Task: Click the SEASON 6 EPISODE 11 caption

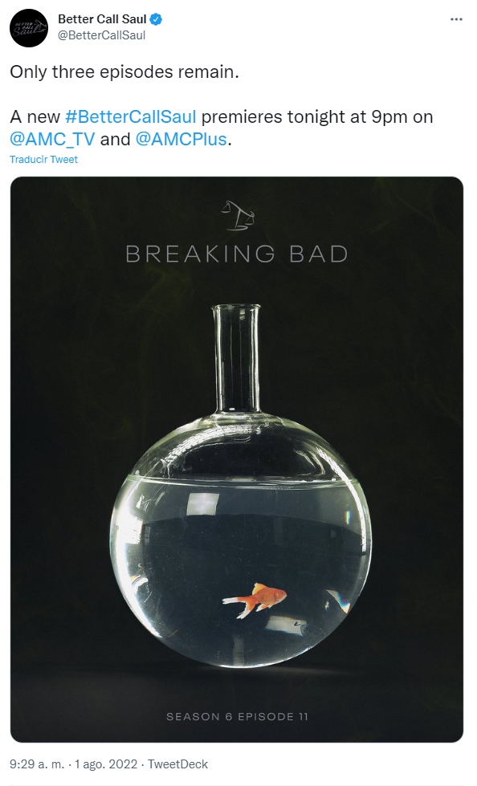Action: tap(237, 716)
